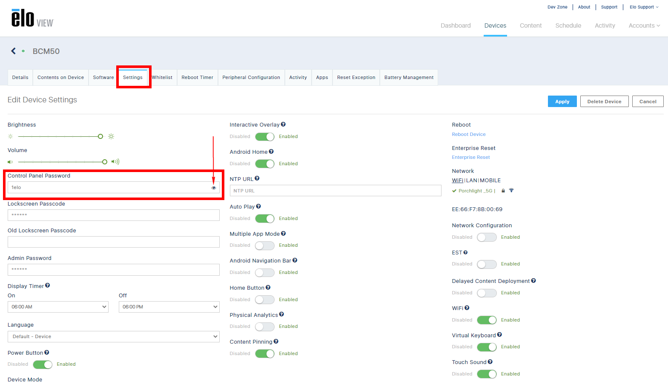The width and height of the screenshot is (668, 384).
Task: Enable the EST switch
Action: coord(487,264)
